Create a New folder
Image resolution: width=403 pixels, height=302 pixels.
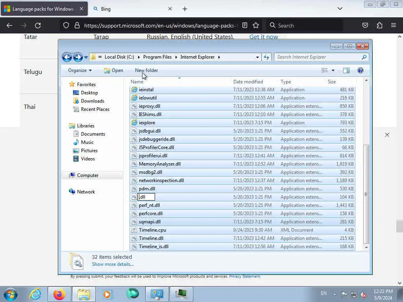click(146, 70)
